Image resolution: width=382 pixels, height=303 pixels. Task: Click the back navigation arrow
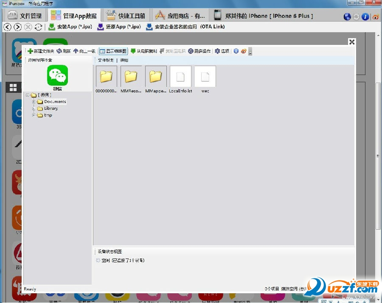(7, 27)
